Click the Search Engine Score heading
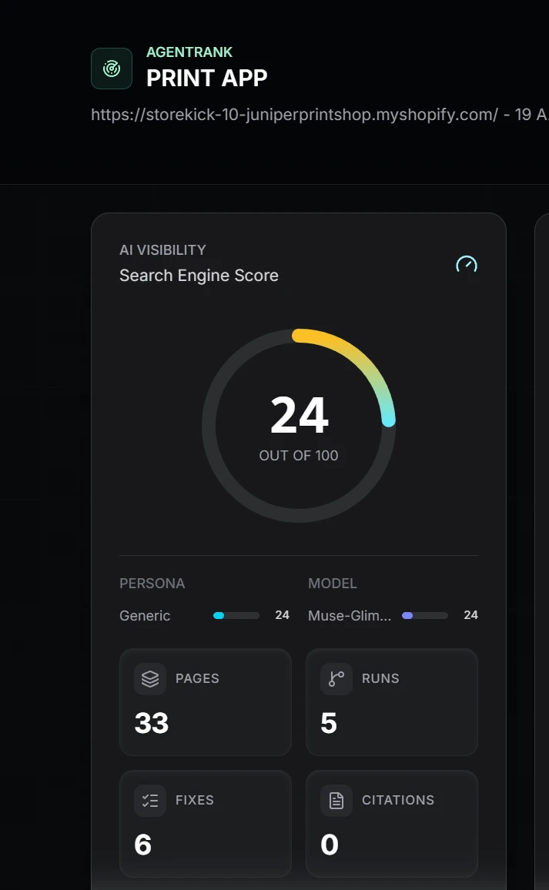This screenshot has width=549, height=890. tap(199, 276)
